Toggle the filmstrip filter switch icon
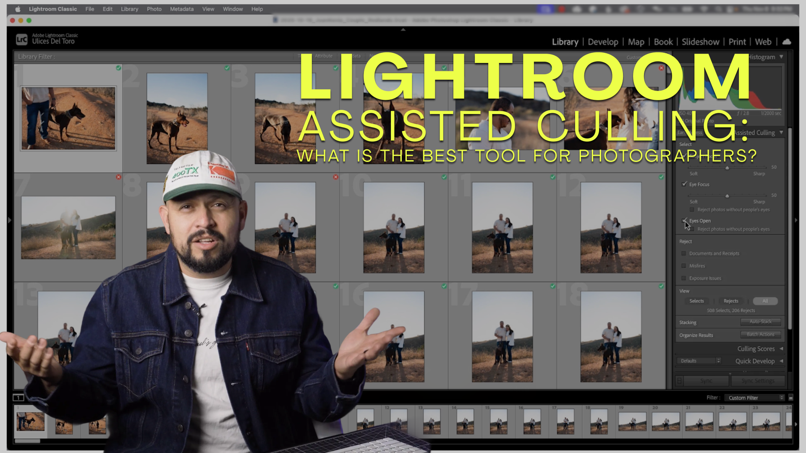The width and height of the screenshot is (806, 453). click(x=791, y=398)
